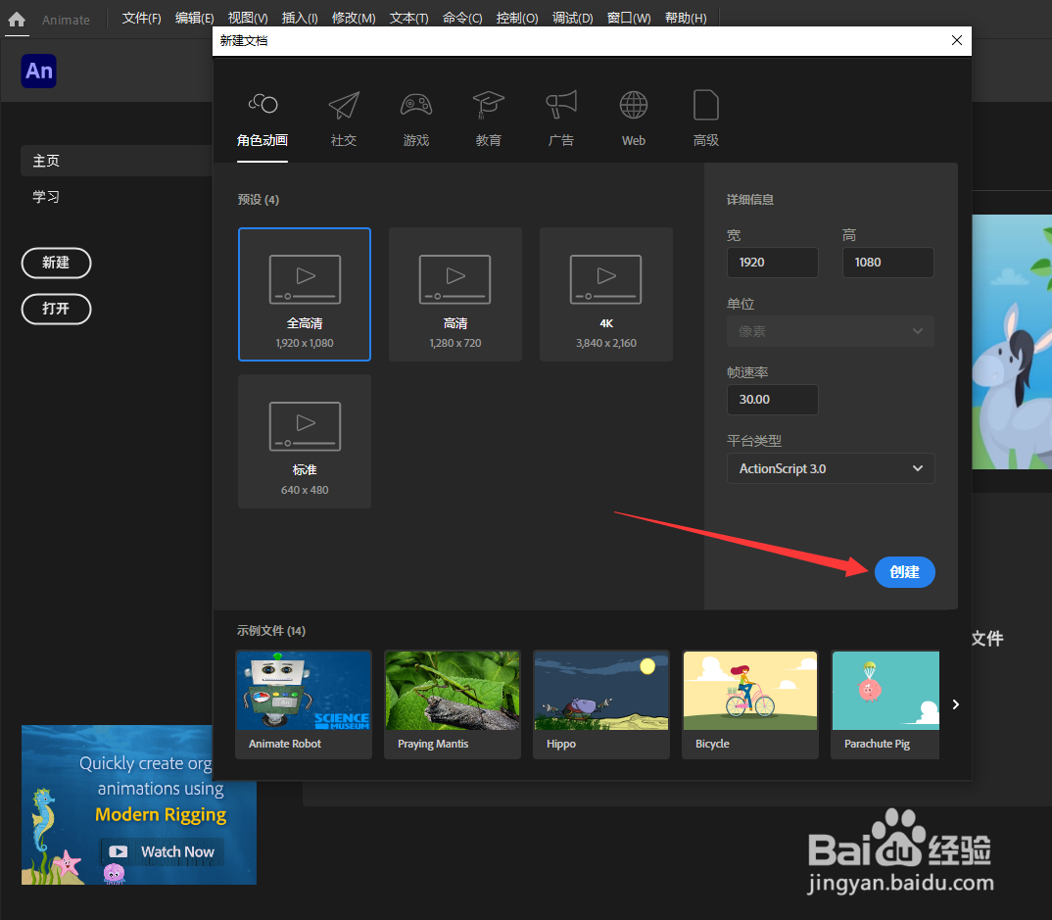Click the Home icon in top bar
Screen dimensions: 1052x920
17,20
